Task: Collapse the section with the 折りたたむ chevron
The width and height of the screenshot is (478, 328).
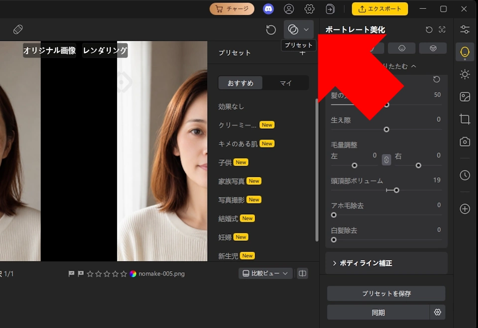Action: pos(413,66)
